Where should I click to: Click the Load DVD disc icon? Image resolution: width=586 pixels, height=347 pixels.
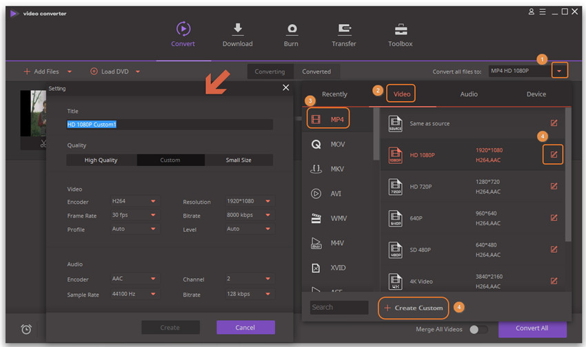coord(94,72)
